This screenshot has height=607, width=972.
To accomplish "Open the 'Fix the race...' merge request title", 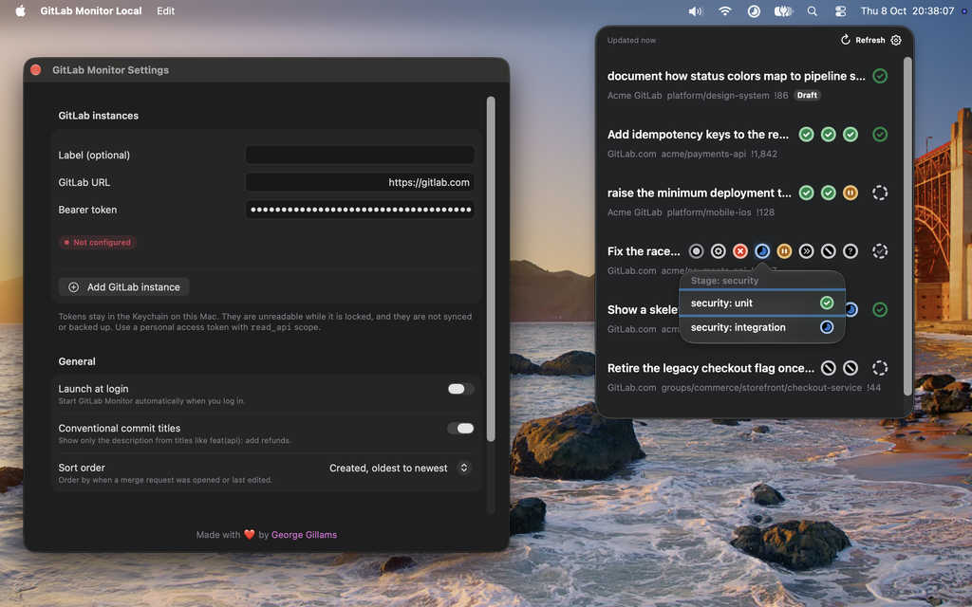I will [644, 250].
